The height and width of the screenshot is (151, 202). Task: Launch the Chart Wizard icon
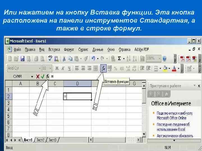pos(142,59)
